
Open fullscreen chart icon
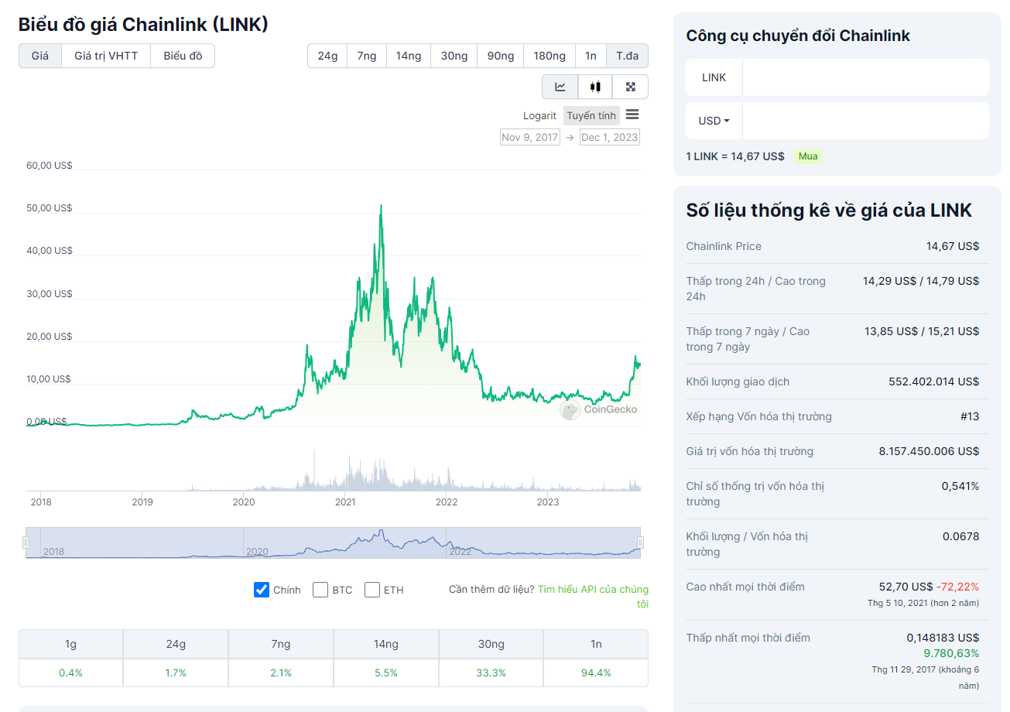(630, 87)
